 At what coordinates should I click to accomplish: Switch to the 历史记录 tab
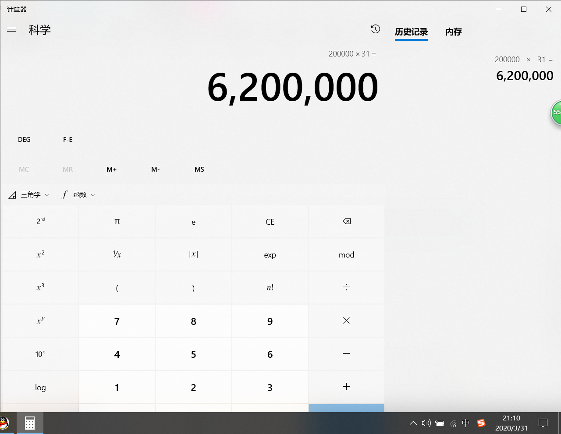click(411, 32)
